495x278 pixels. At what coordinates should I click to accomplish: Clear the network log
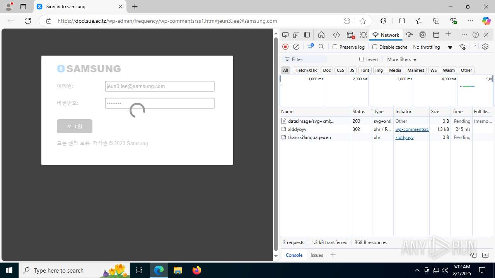point(296,47)
